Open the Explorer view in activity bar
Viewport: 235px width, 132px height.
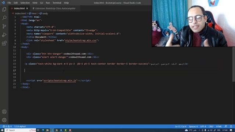pos(4,10)
